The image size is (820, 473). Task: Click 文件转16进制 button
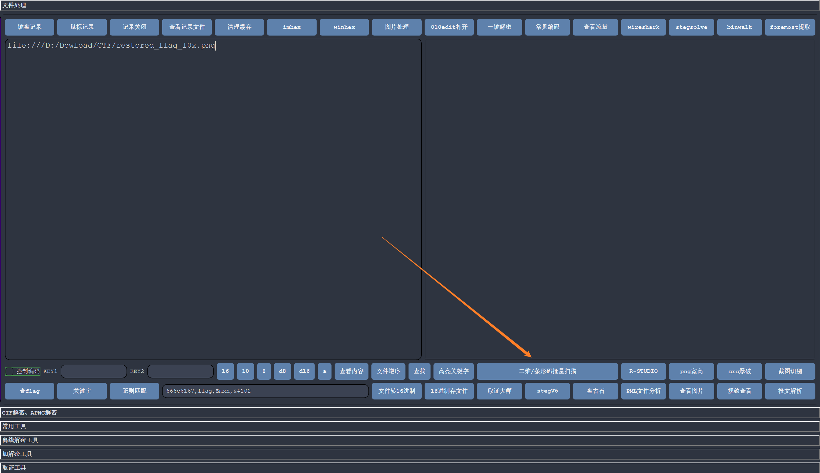[397, 391]
